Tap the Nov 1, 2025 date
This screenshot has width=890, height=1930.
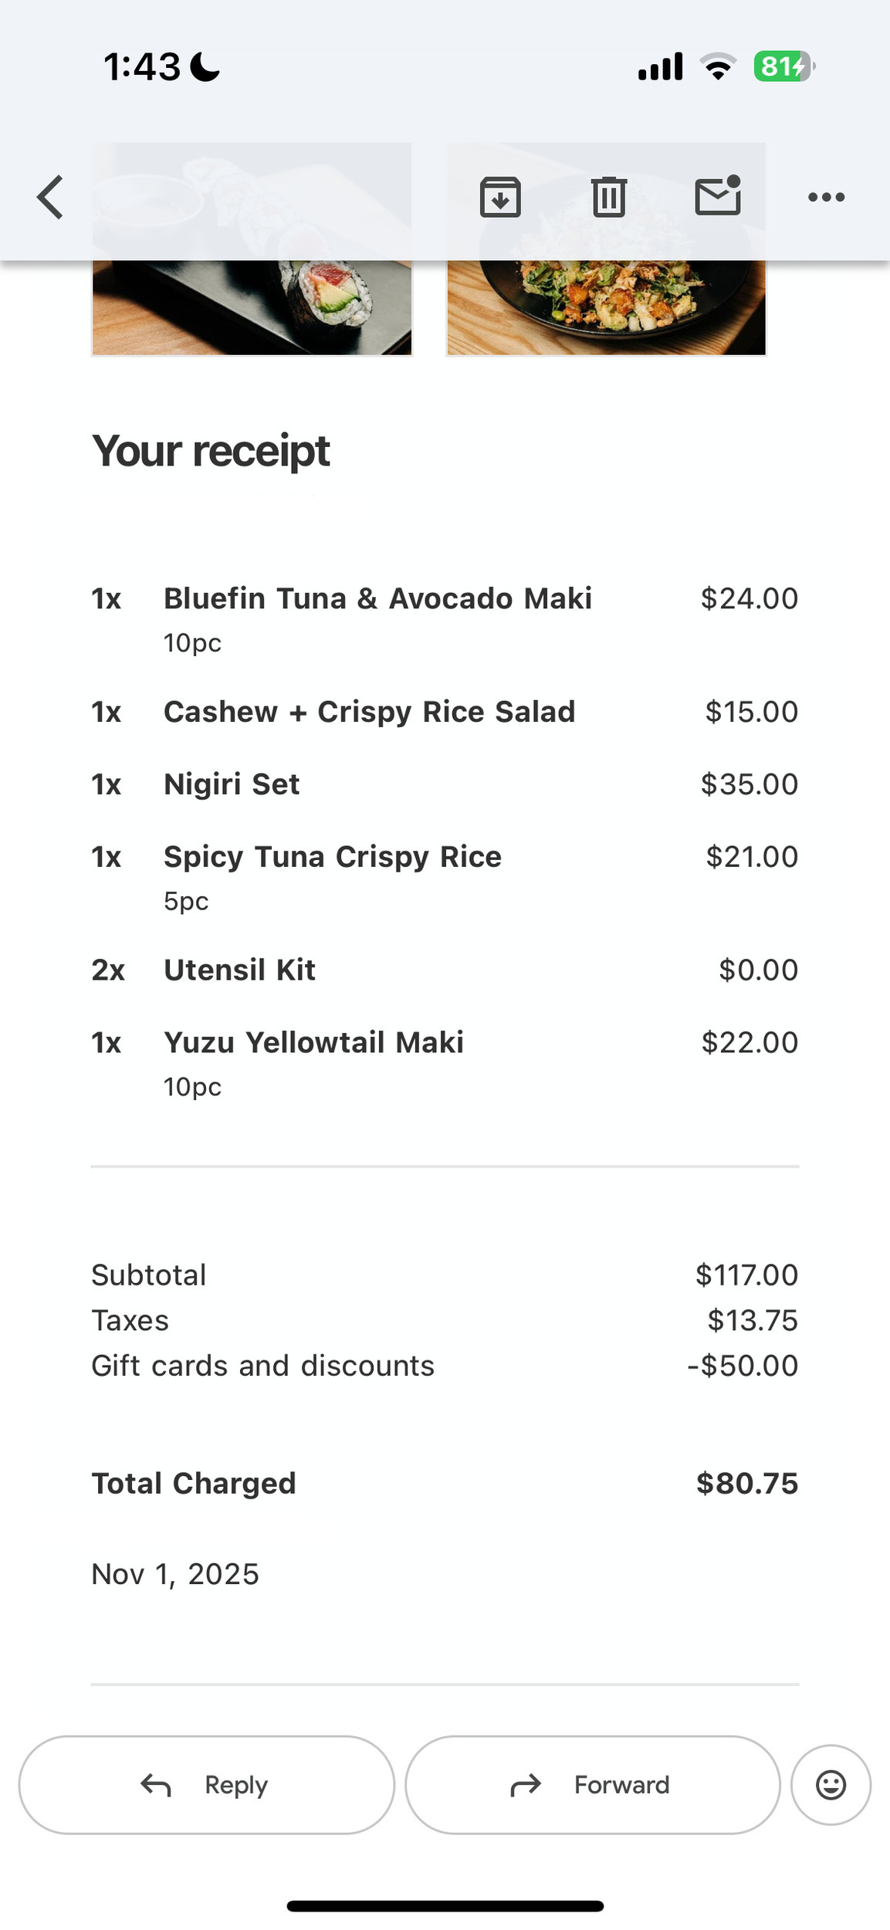tap(175, 1574)
